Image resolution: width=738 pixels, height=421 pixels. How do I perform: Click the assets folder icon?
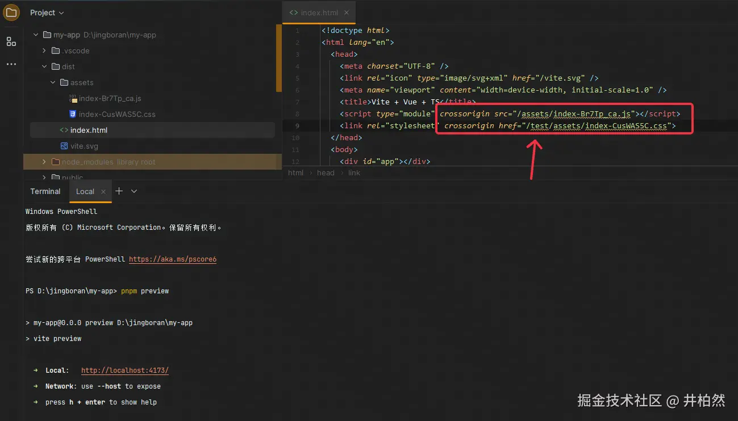click(x=64, y=82)
